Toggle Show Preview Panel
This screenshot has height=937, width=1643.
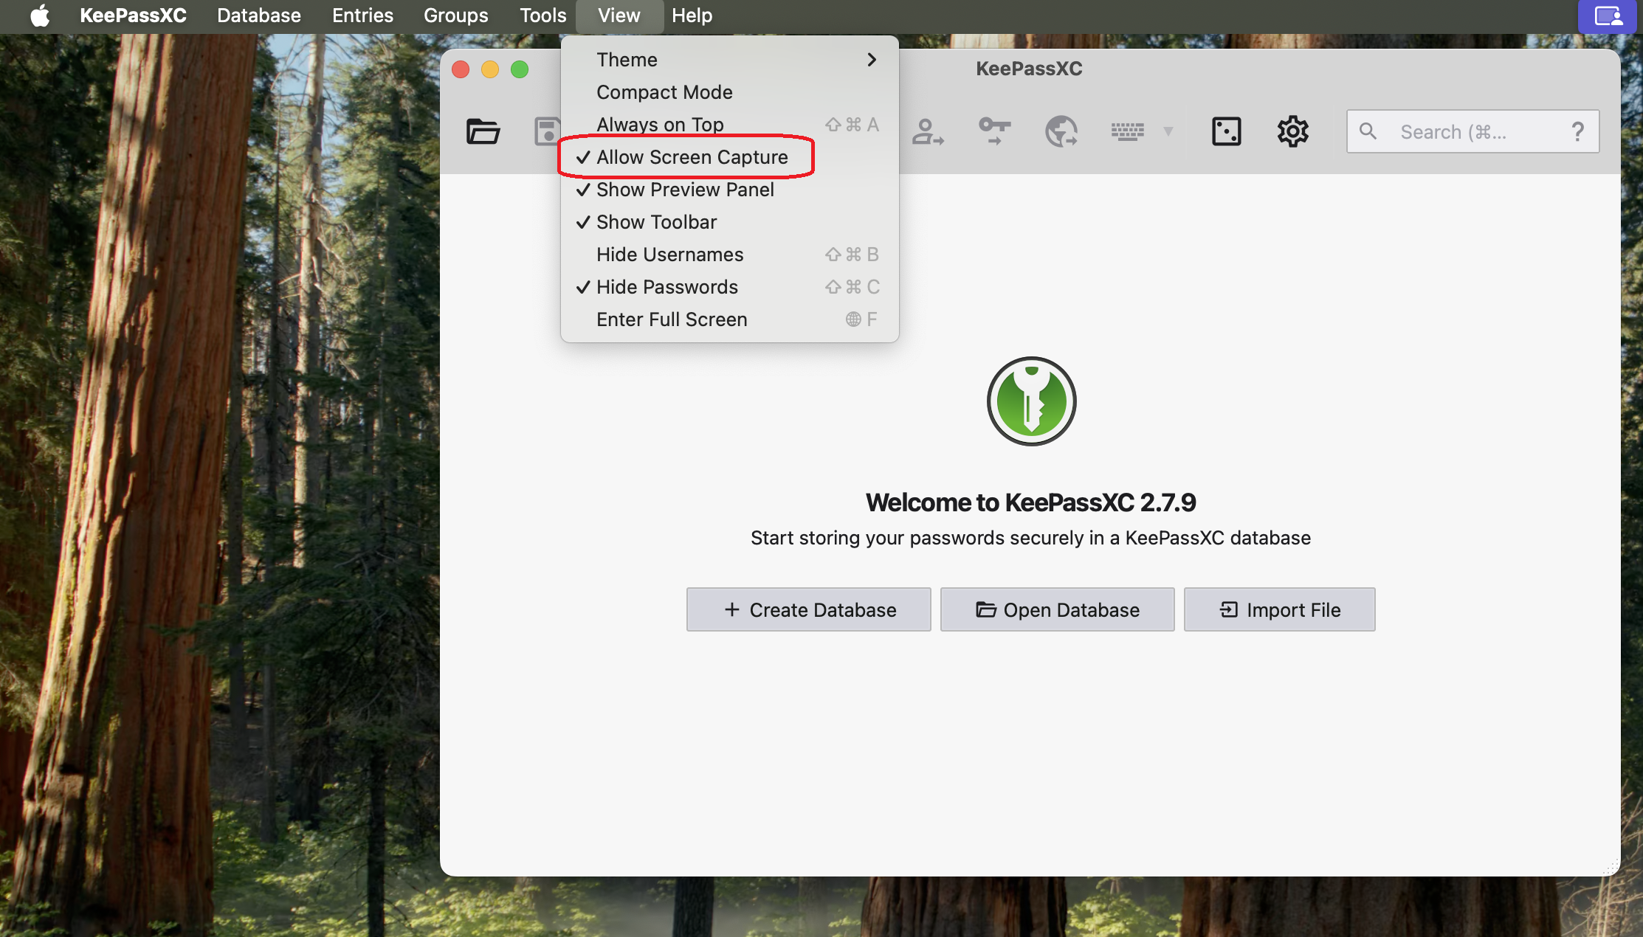[729, 190]
